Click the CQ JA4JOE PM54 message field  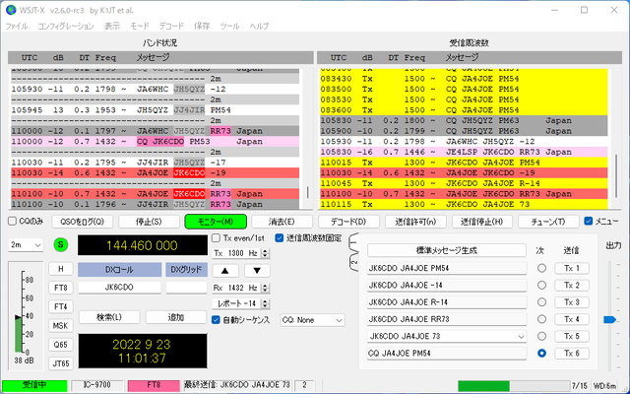[x=446, y=354]
